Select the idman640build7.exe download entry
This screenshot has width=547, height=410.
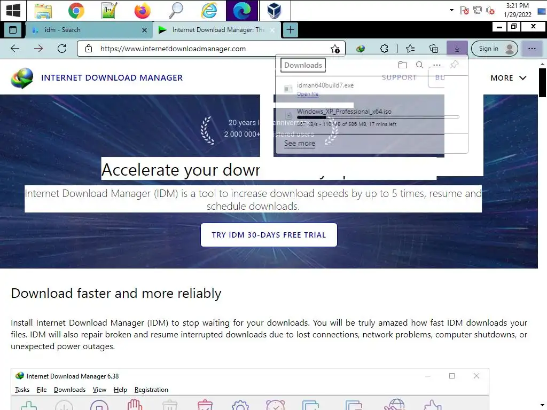point(372,89)
